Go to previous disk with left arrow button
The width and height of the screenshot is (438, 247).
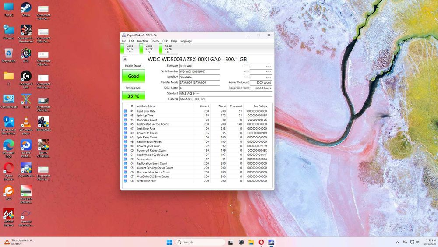point(125,59)
